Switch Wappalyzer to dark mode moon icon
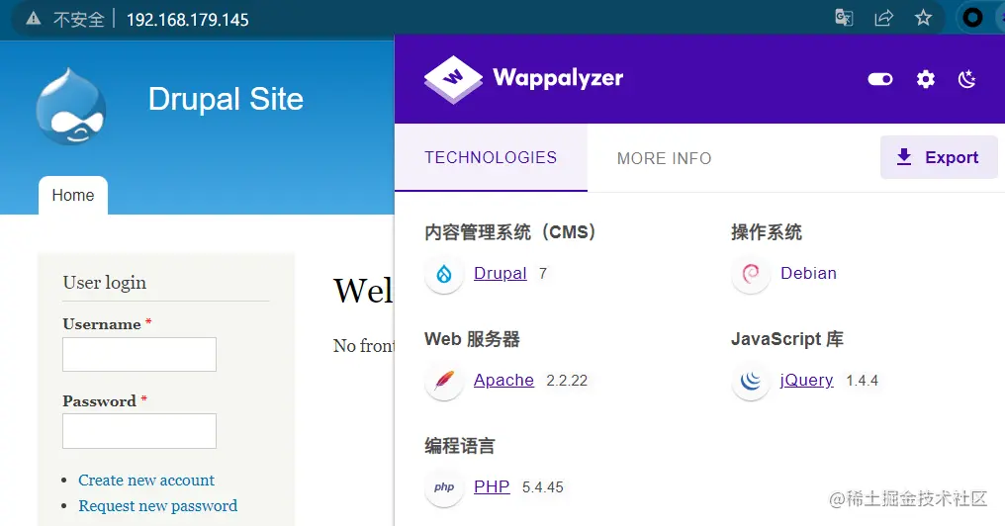 pos(966,79)
